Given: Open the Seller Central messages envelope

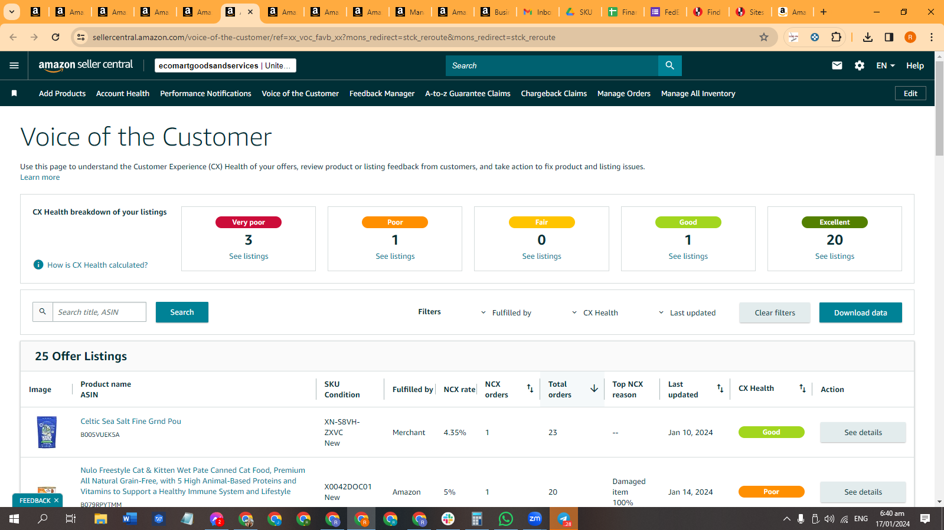Looking at the screenshot, I should (837, 65).
